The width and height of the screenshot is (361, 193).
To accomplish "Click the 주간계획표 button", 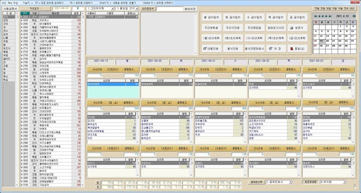I will click(x=212, y=28).
